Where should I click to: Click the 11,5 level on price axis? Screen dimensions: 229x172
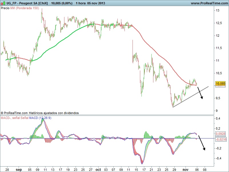219,48
